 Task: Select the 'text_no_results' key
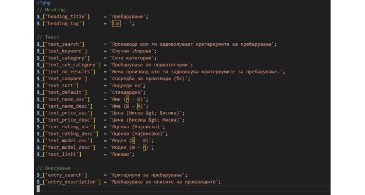click(x=69, y=72)
